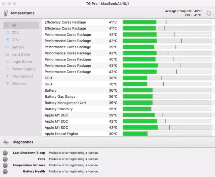Select the All category
This screenshot has width=215, height=177.
point(21,25)
